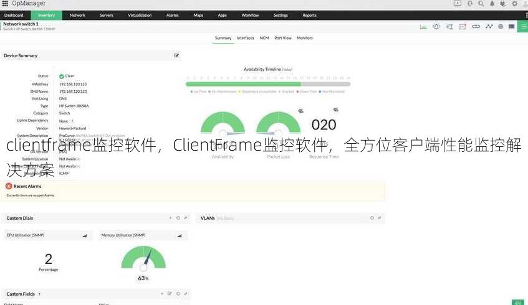Refresh the Custom Dials panel

coord(178,218)
